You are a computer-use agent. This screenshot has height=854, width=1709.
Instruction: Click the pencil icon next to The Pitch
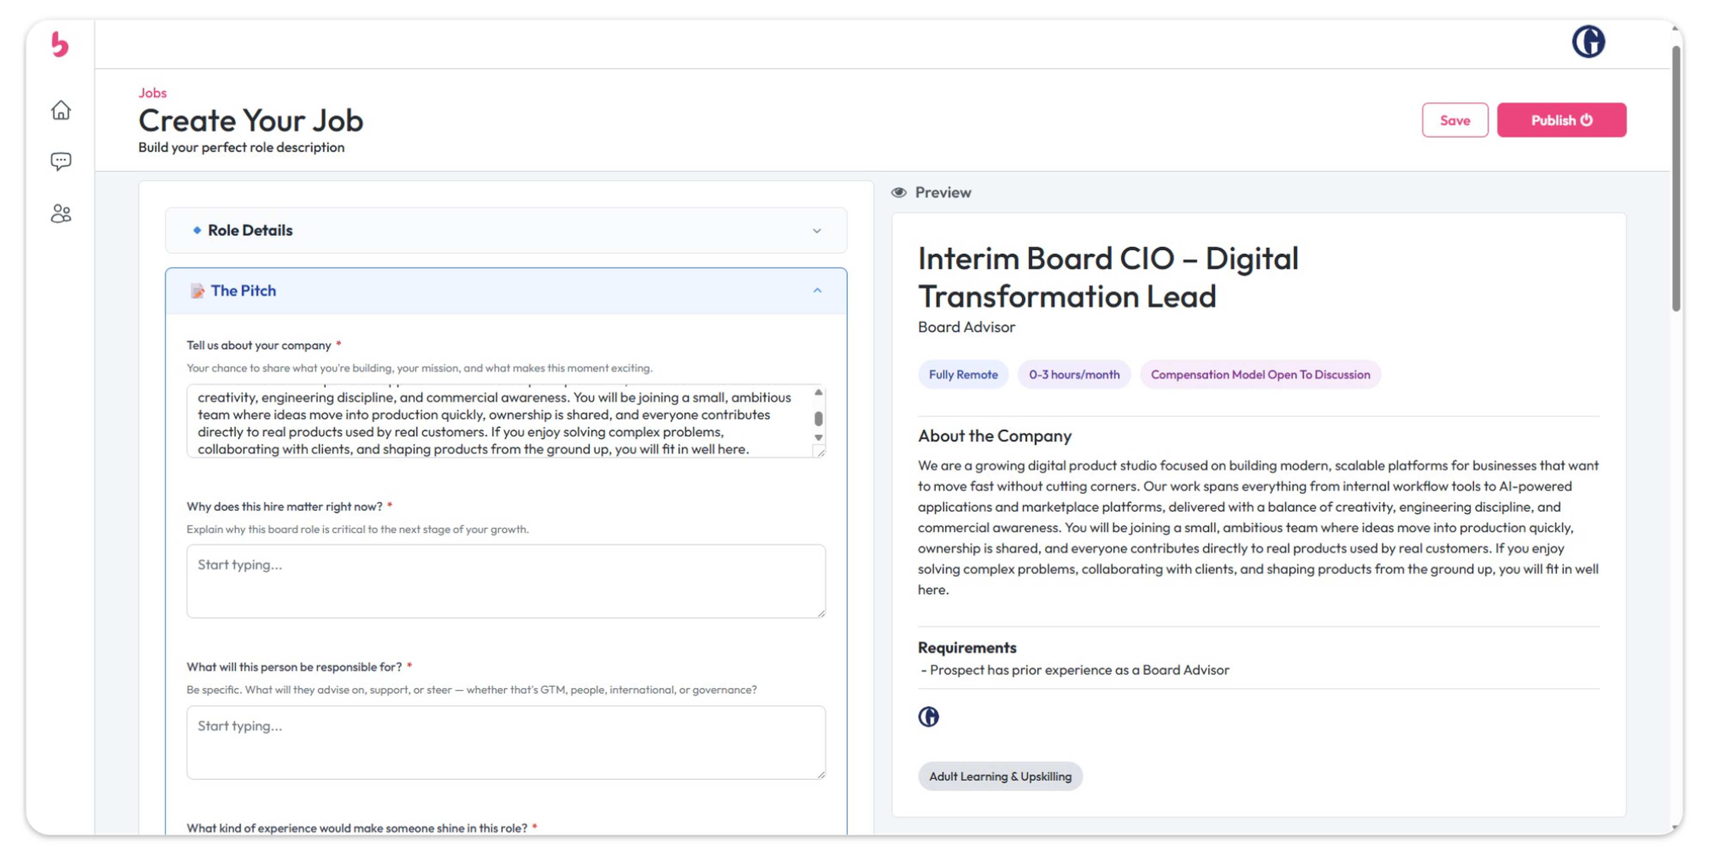point(197,291)
